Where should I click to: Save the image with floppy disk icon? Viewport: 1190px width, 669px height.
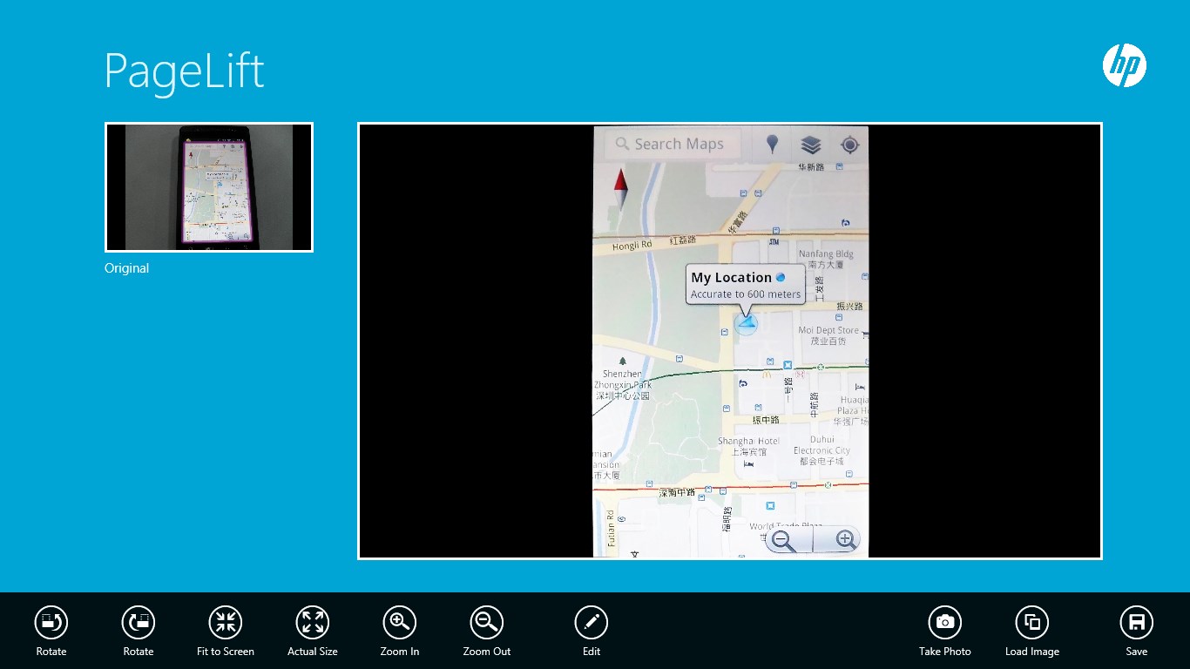click(x=1137, y=623)
